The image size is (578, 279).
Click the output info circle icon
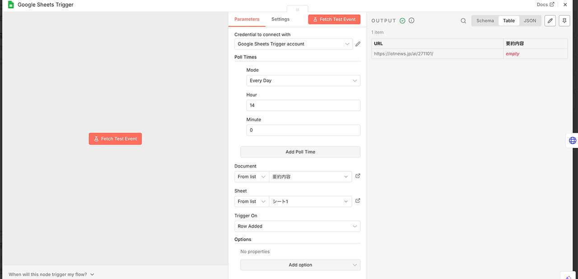[411, 21]
